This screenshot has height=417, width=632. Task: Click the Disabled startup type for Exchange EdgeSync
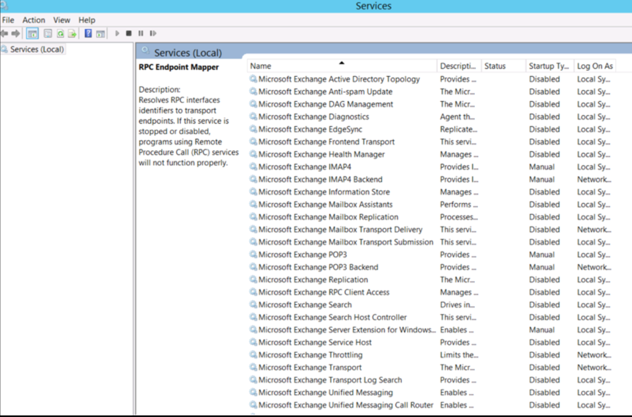545,130
